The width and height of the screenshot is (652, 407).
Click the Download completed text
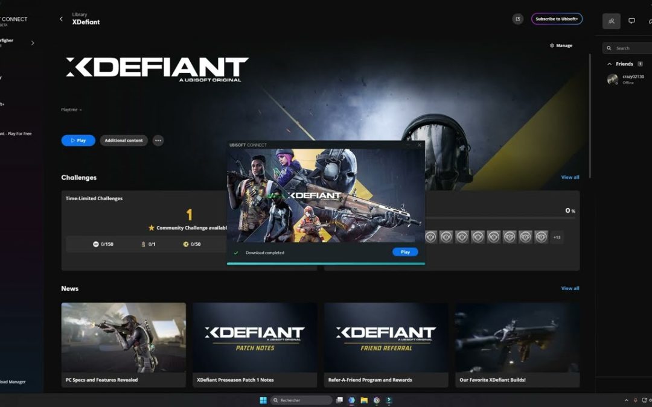pos(265,253)
